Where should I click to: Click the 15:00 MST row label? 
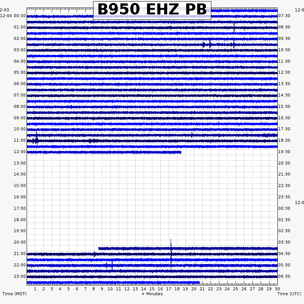click(x=20, y=186)
